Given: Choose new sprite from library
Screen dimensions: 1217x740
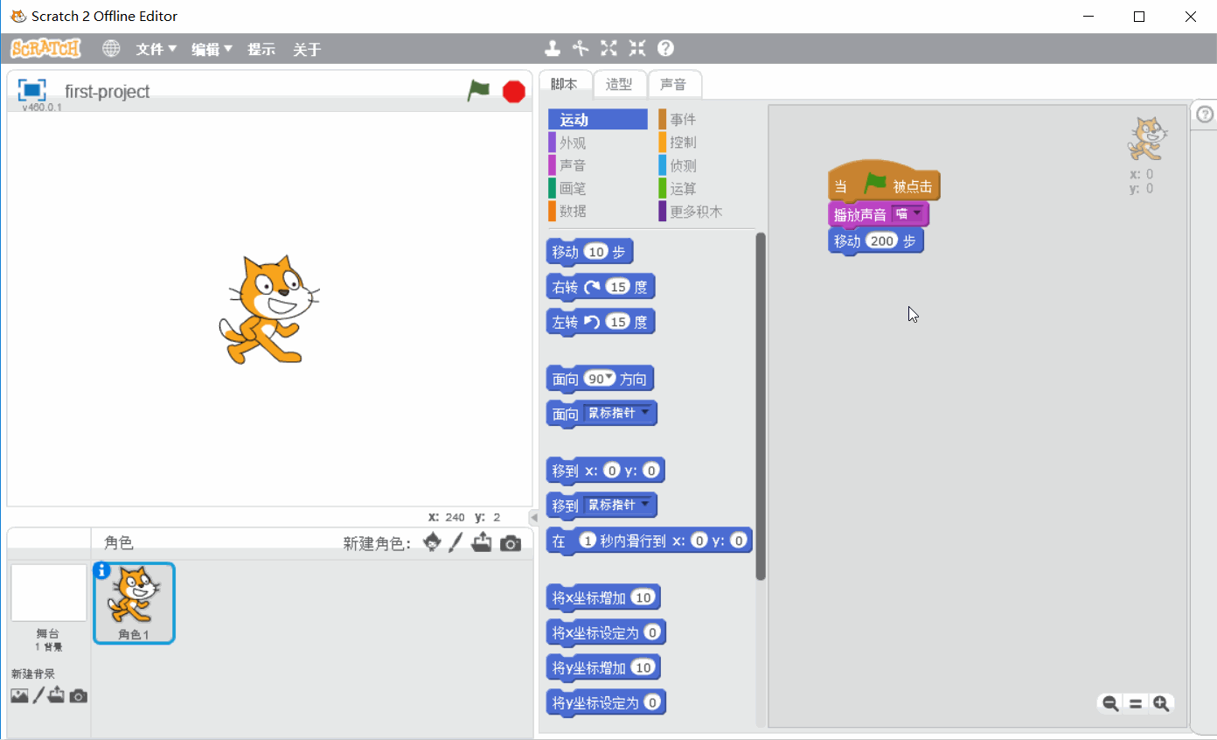Looking at the screenshot, I should [x=432, y=543].
